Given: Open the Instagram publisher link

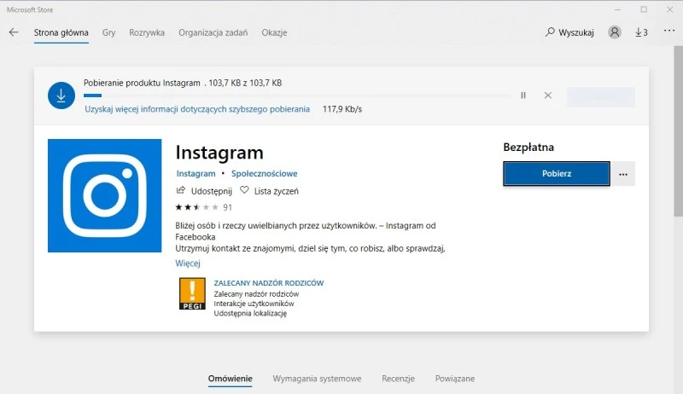Looking at the screenshot, I should (x=196, y=173).
